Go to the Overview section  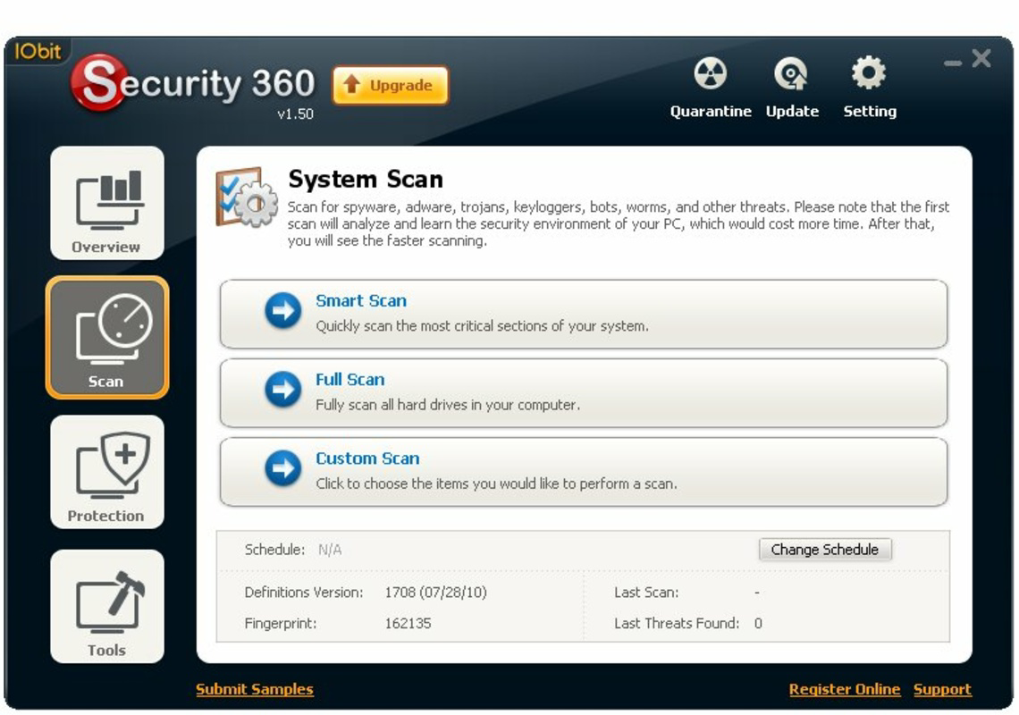point(107,203)
